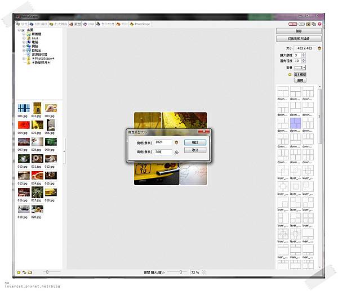Image resolution: width=338 pixels, height=291 pixels.
Task: Cancel the size dialog with 取消
Action: [195, 150]
